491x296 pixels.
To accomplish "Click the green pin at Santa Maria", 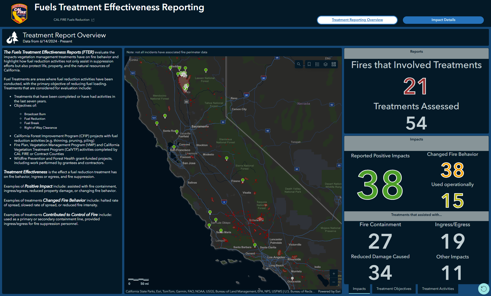I will [221, 231].
